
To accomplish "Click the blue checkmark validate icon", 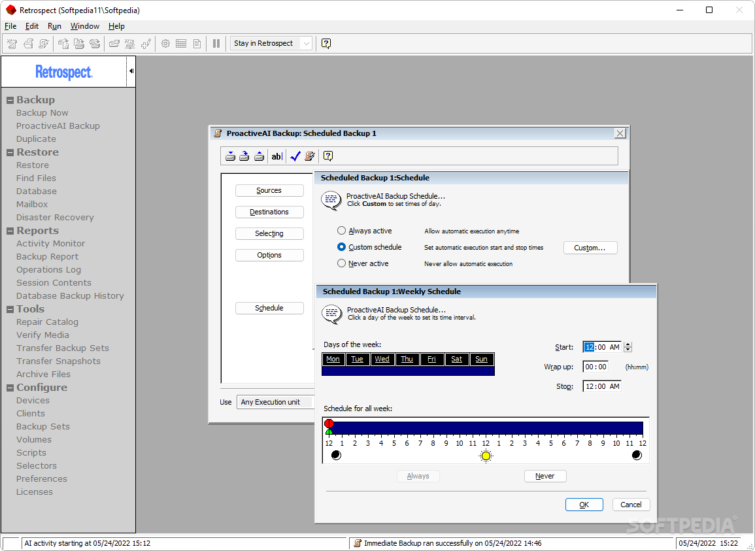I will coord(295,156).
